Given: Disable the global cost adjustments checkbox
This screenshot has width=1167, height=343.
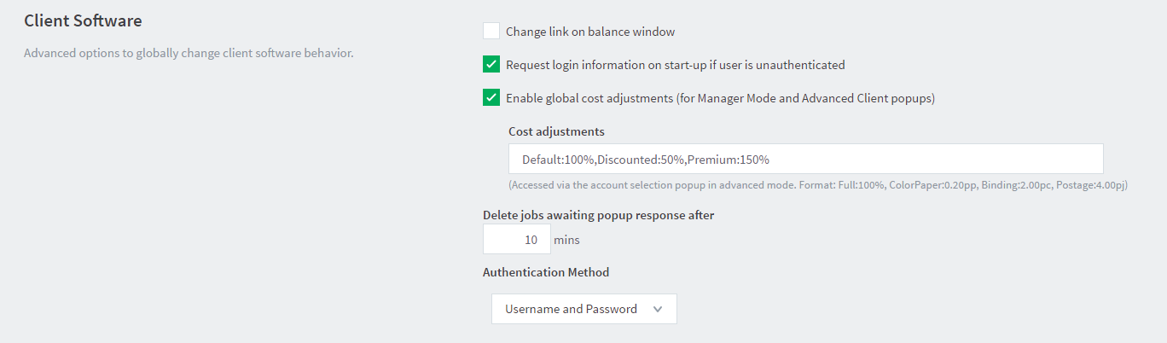Looking at the screenshot, I should coord(491,97).
